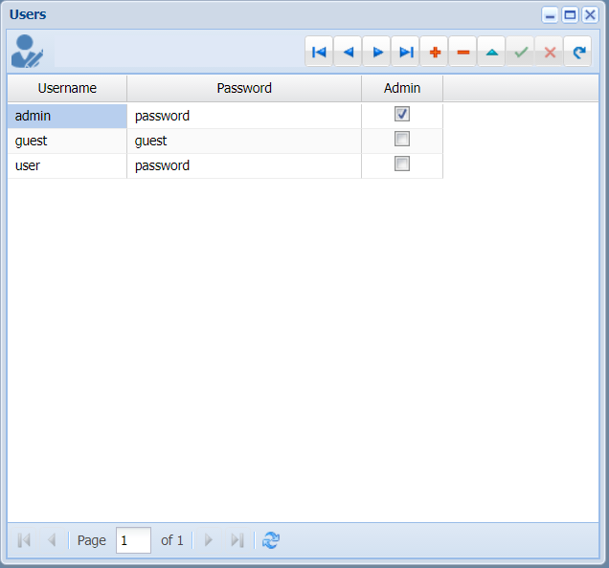Enable Admin checkbox for guest
Image resolution: width=609 pixels, height=568 pixels.
click(x=402, y=140)
